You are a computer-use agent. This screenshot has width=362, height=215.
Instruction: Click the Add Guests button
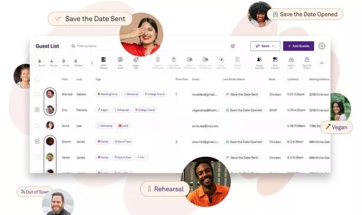point(298,46)
